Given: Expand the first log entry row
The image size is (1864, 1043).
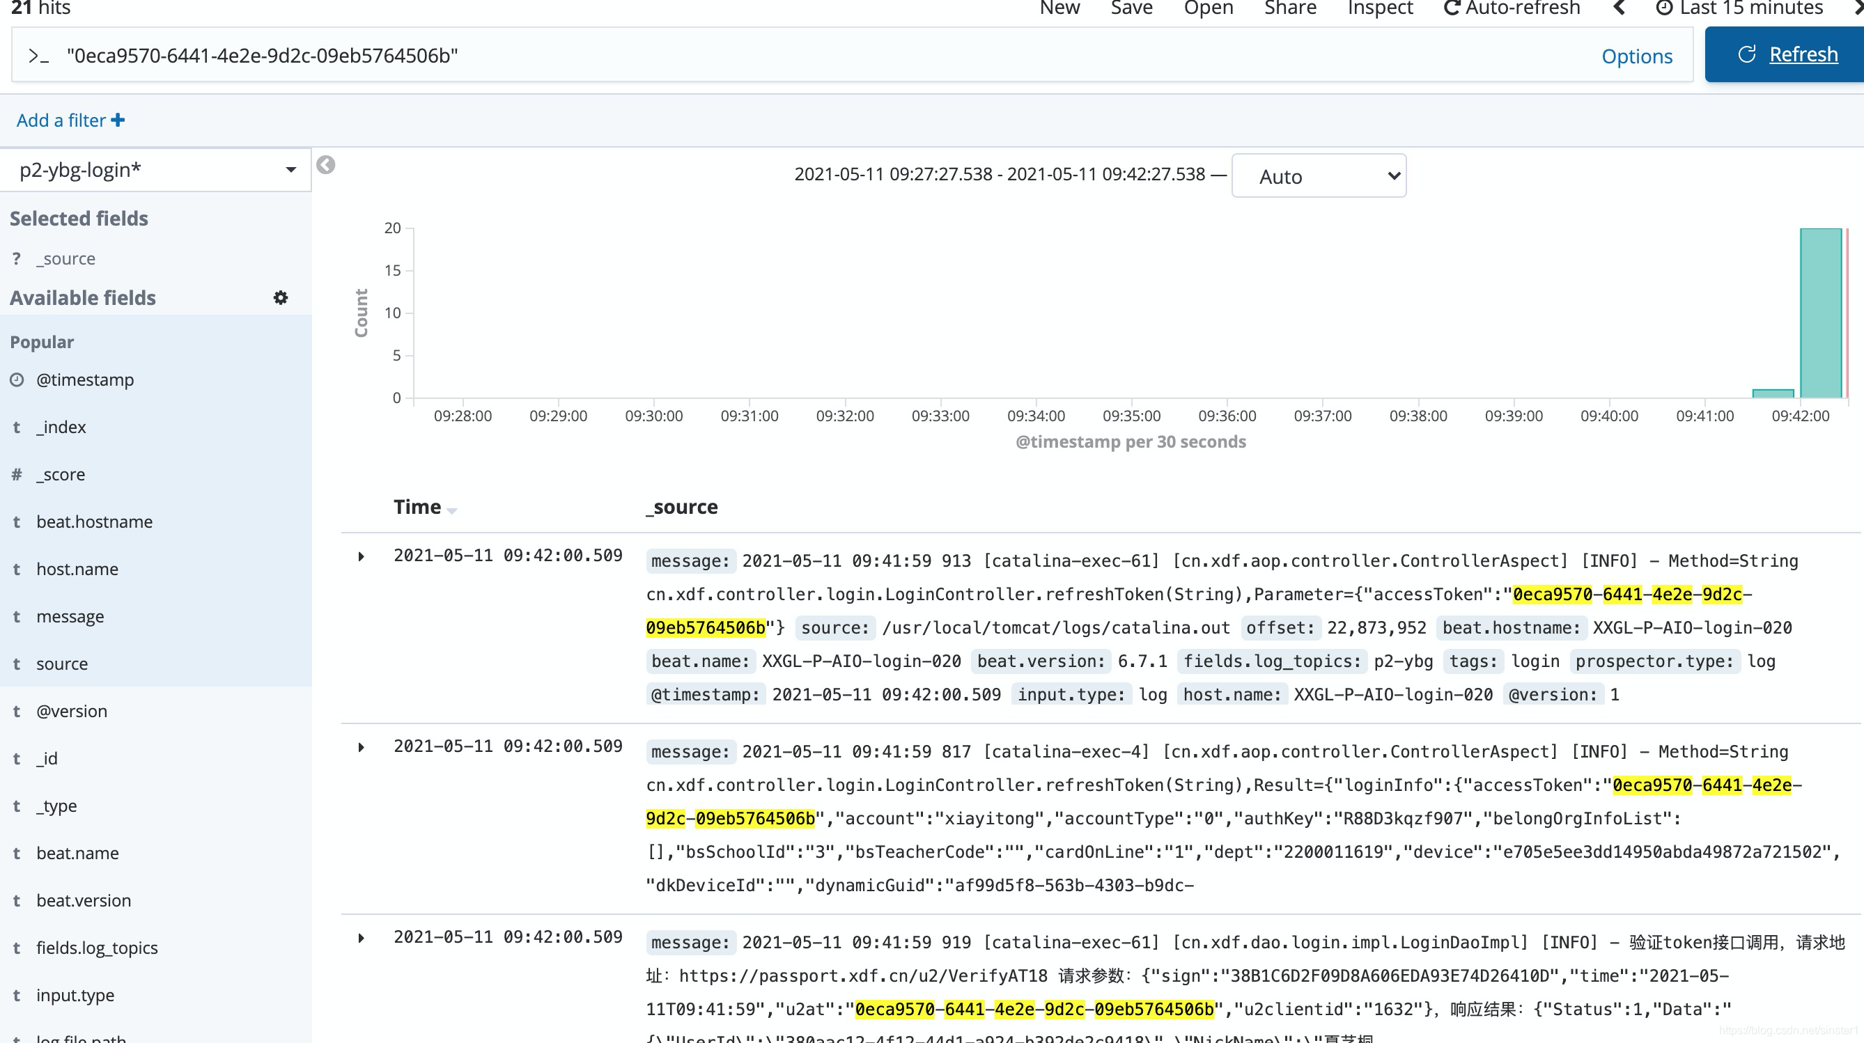Looking at the screenshot, I should pyautogui.click(x=361, y=556).
